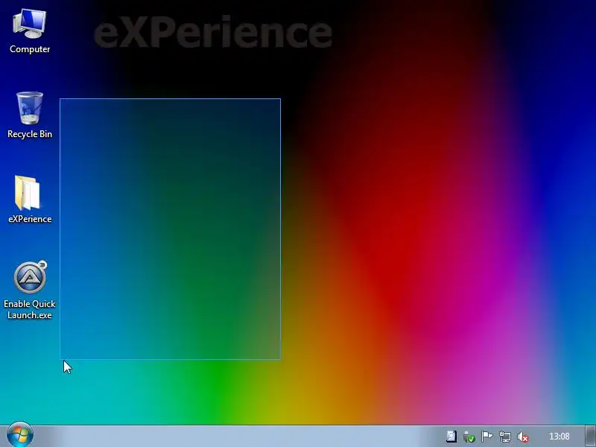Open Safely Remove Hardware tray icon
This screenshot has height=447, width=596.
(x=469, y=437)
